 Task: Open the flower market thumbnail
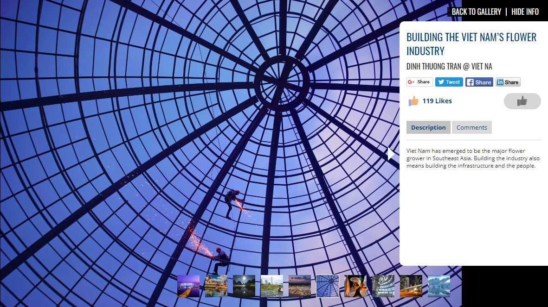click(x=299, y=286)
